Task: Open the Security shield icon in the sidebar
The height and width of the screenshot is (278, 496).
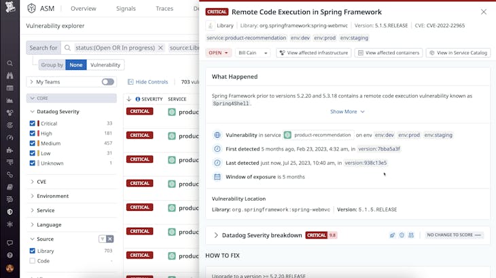Action: (10, 212)
